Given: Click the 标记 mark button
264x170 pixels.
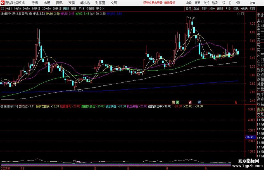Looking at the screenshot, I should (x=236, y=9).
